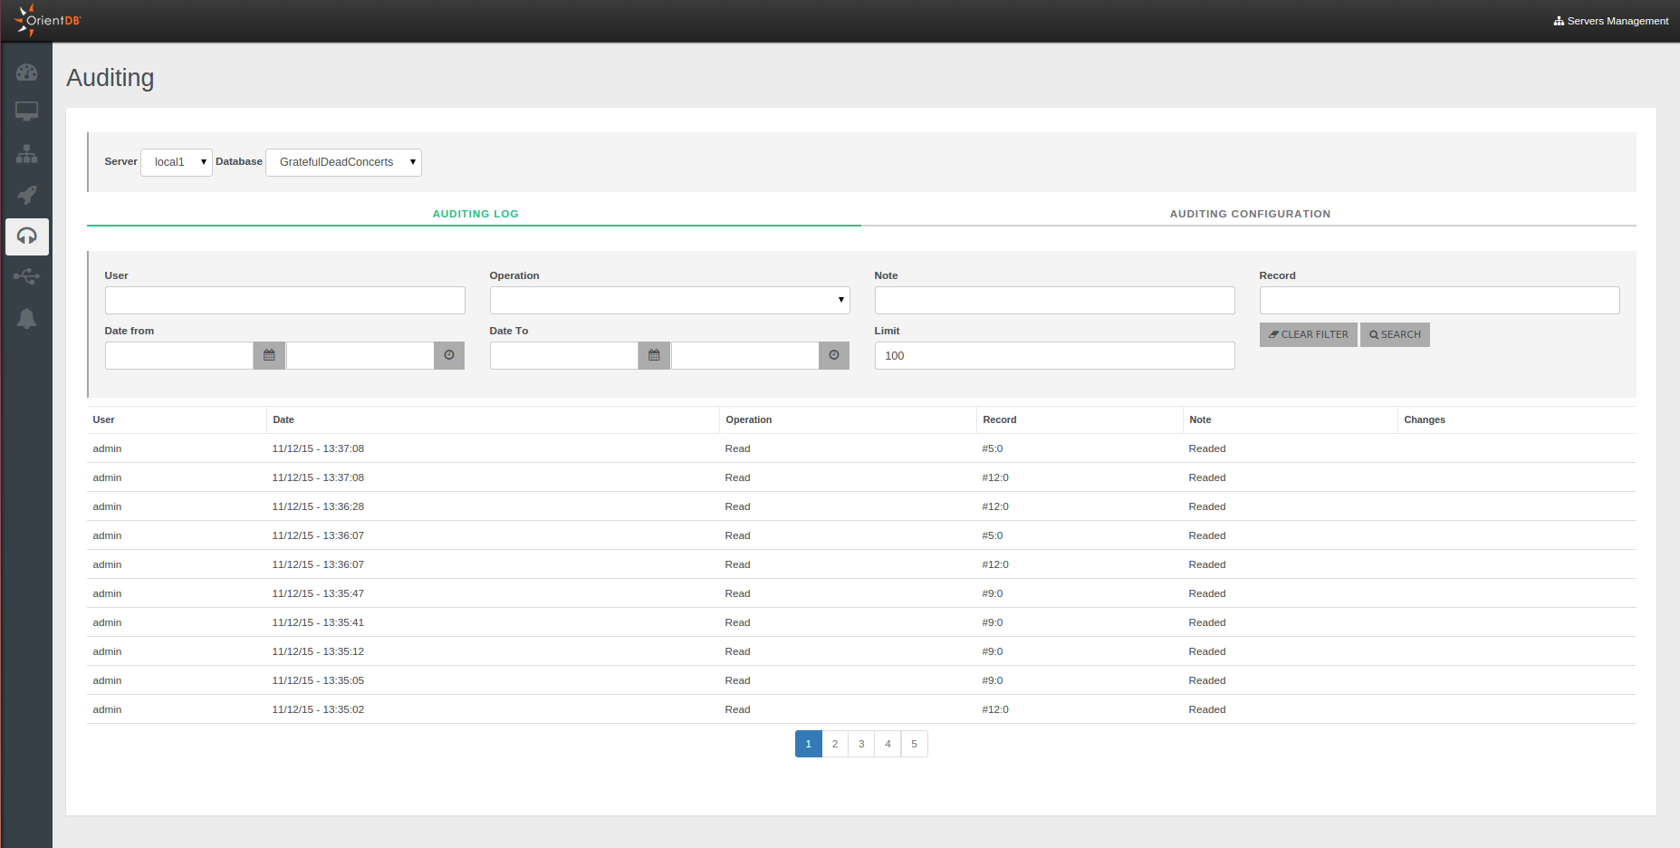Click the date 11/12/15 - 13:36:28
This screenshot has width=1680, height=848.
tap(318, 506)
